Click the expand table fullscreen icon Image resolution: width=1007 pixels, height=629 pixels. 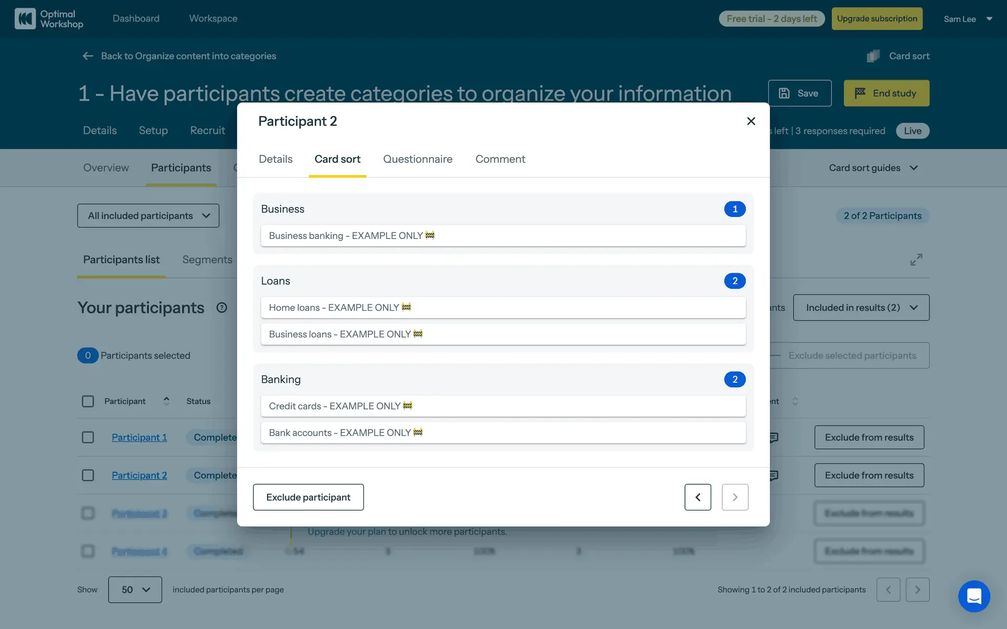click(x=916, y=259)
